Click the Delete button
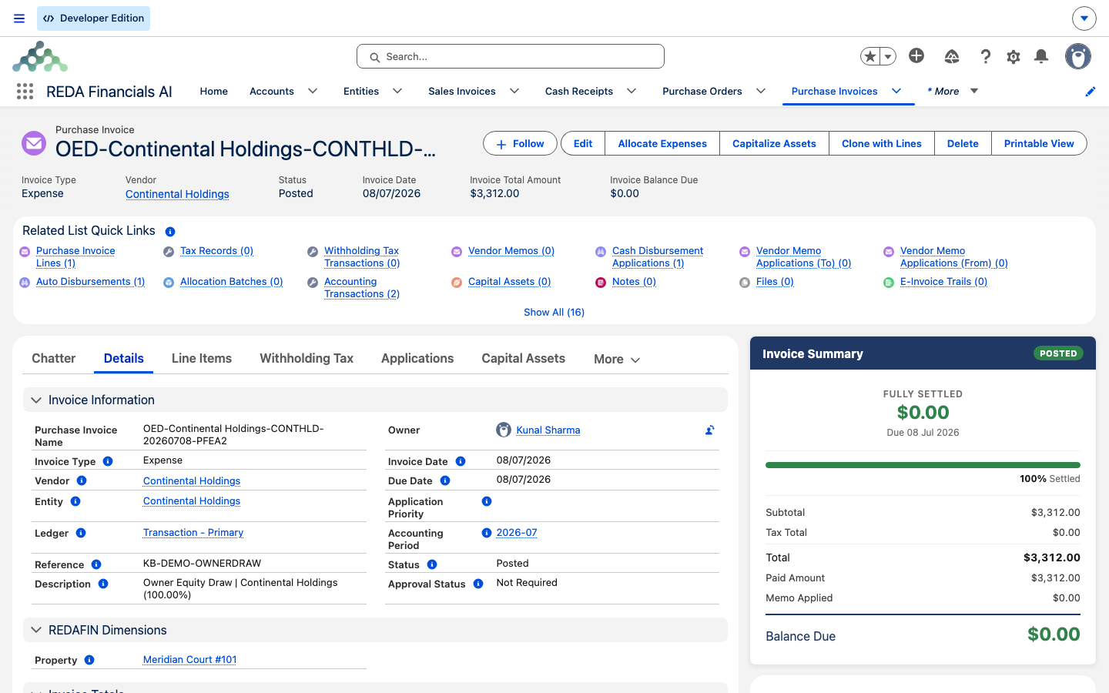Viewport: 1109px width, 693px height. [963, 143]
